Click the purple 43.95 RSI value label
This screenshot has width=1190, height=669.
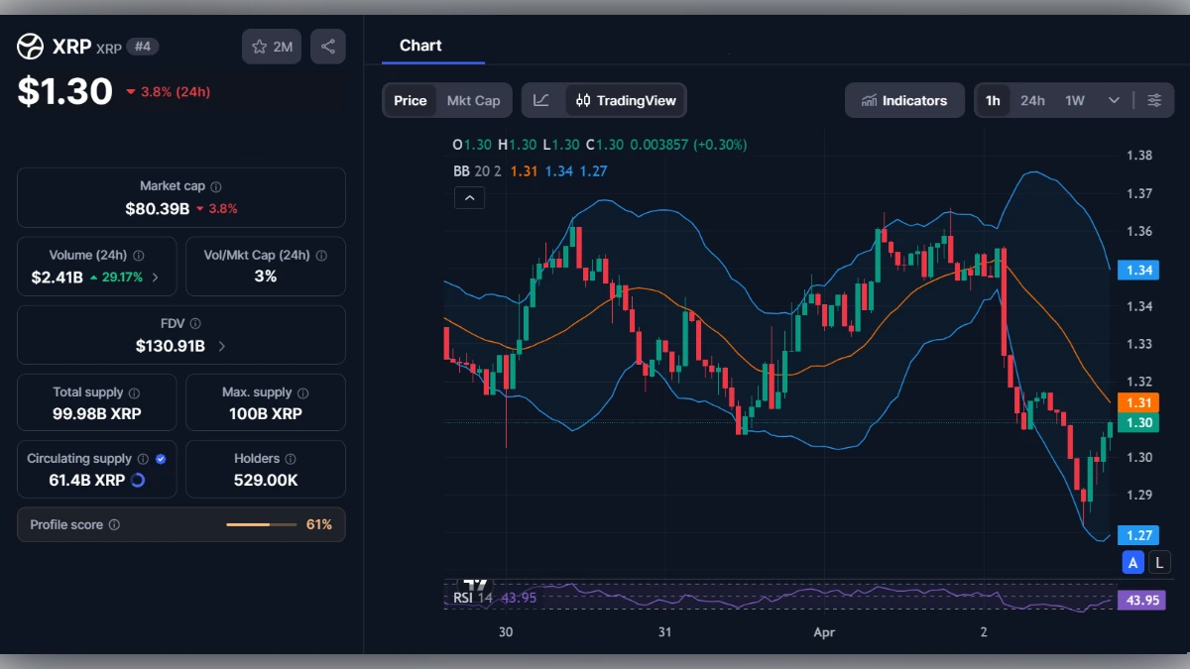tap(1140, 600)
